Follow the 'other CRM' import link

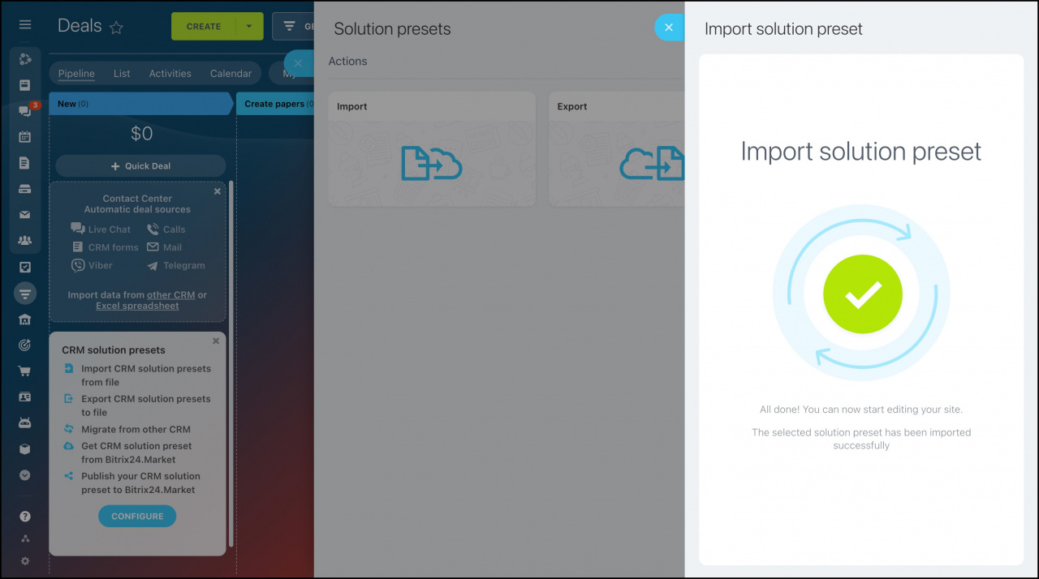pos(171,295)
